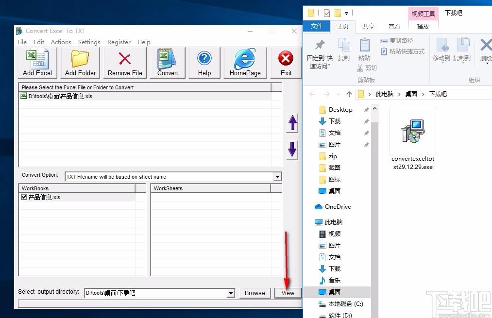The width and height of the screenshot is (492, 318).
Task: Click the 视频工具 contextual tab
Action: pyautogui.click(x=424, y=14)
